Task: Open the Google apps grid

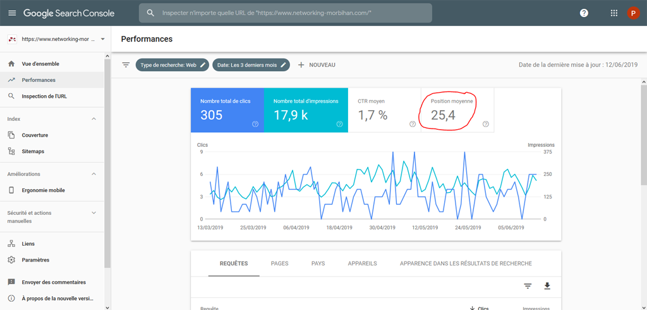Action: coord(614,13)
